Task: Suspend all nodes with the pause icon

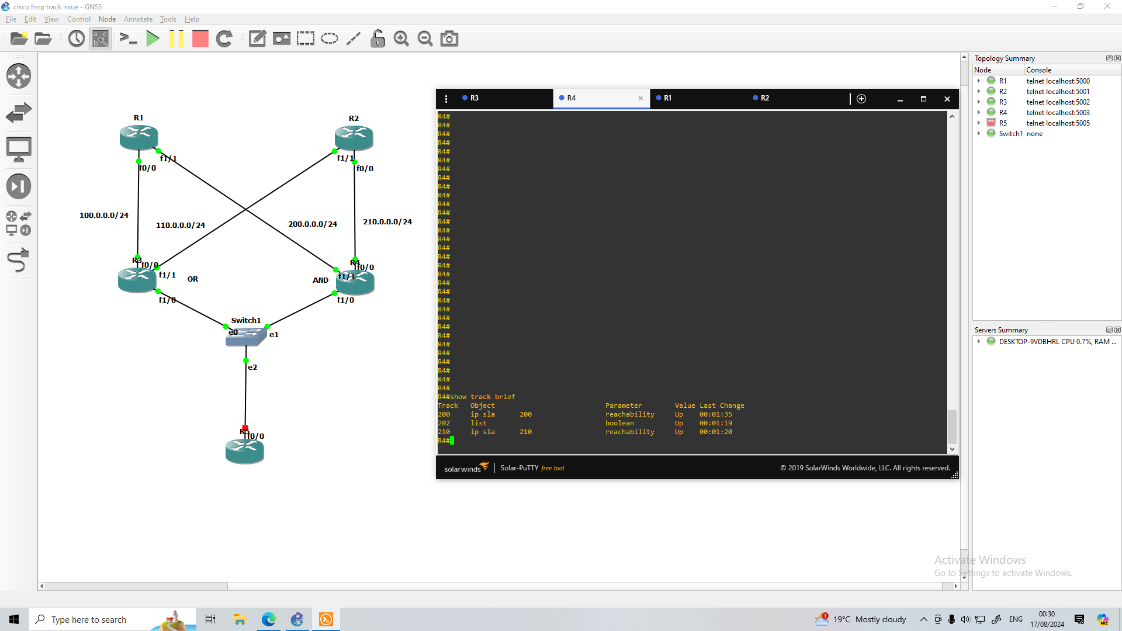Action: pyautogui.click(x=176, y=39)
